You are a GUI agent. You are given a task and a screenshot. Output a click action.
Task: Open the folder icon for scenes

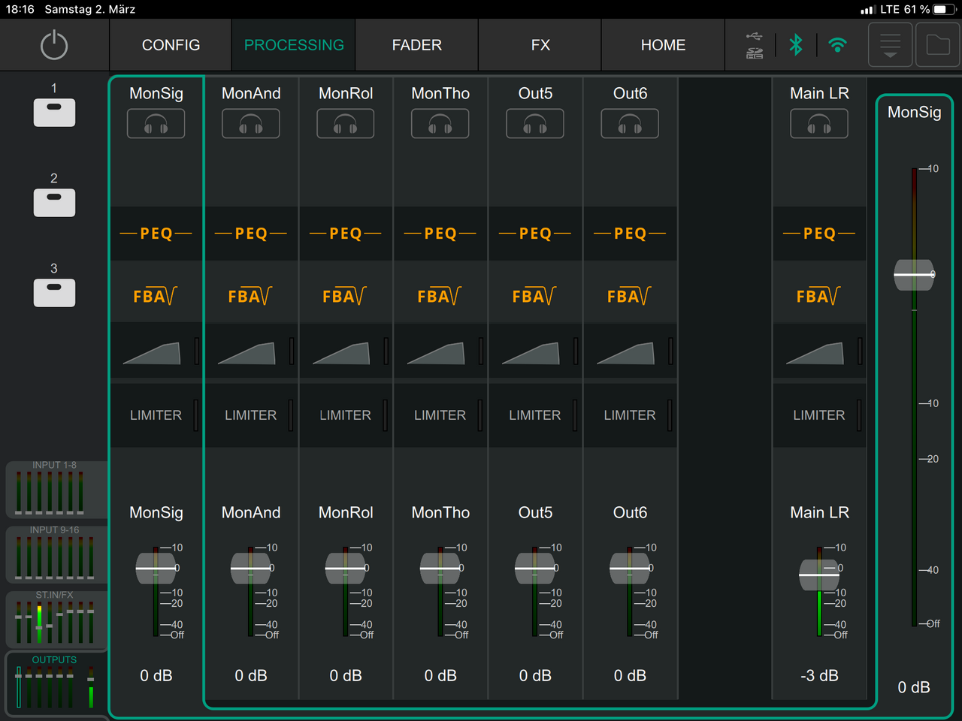pos(938,45)
